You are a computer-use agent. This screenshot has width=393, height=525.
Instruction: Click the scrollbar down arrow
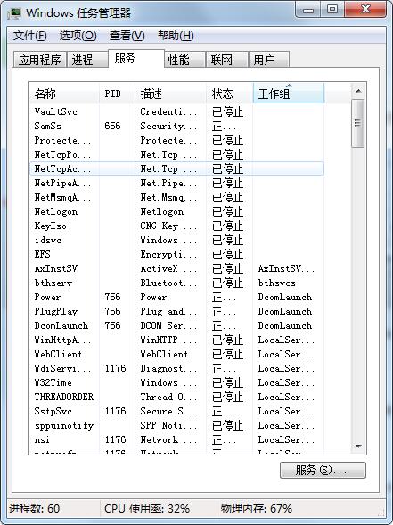coord(358,447)
